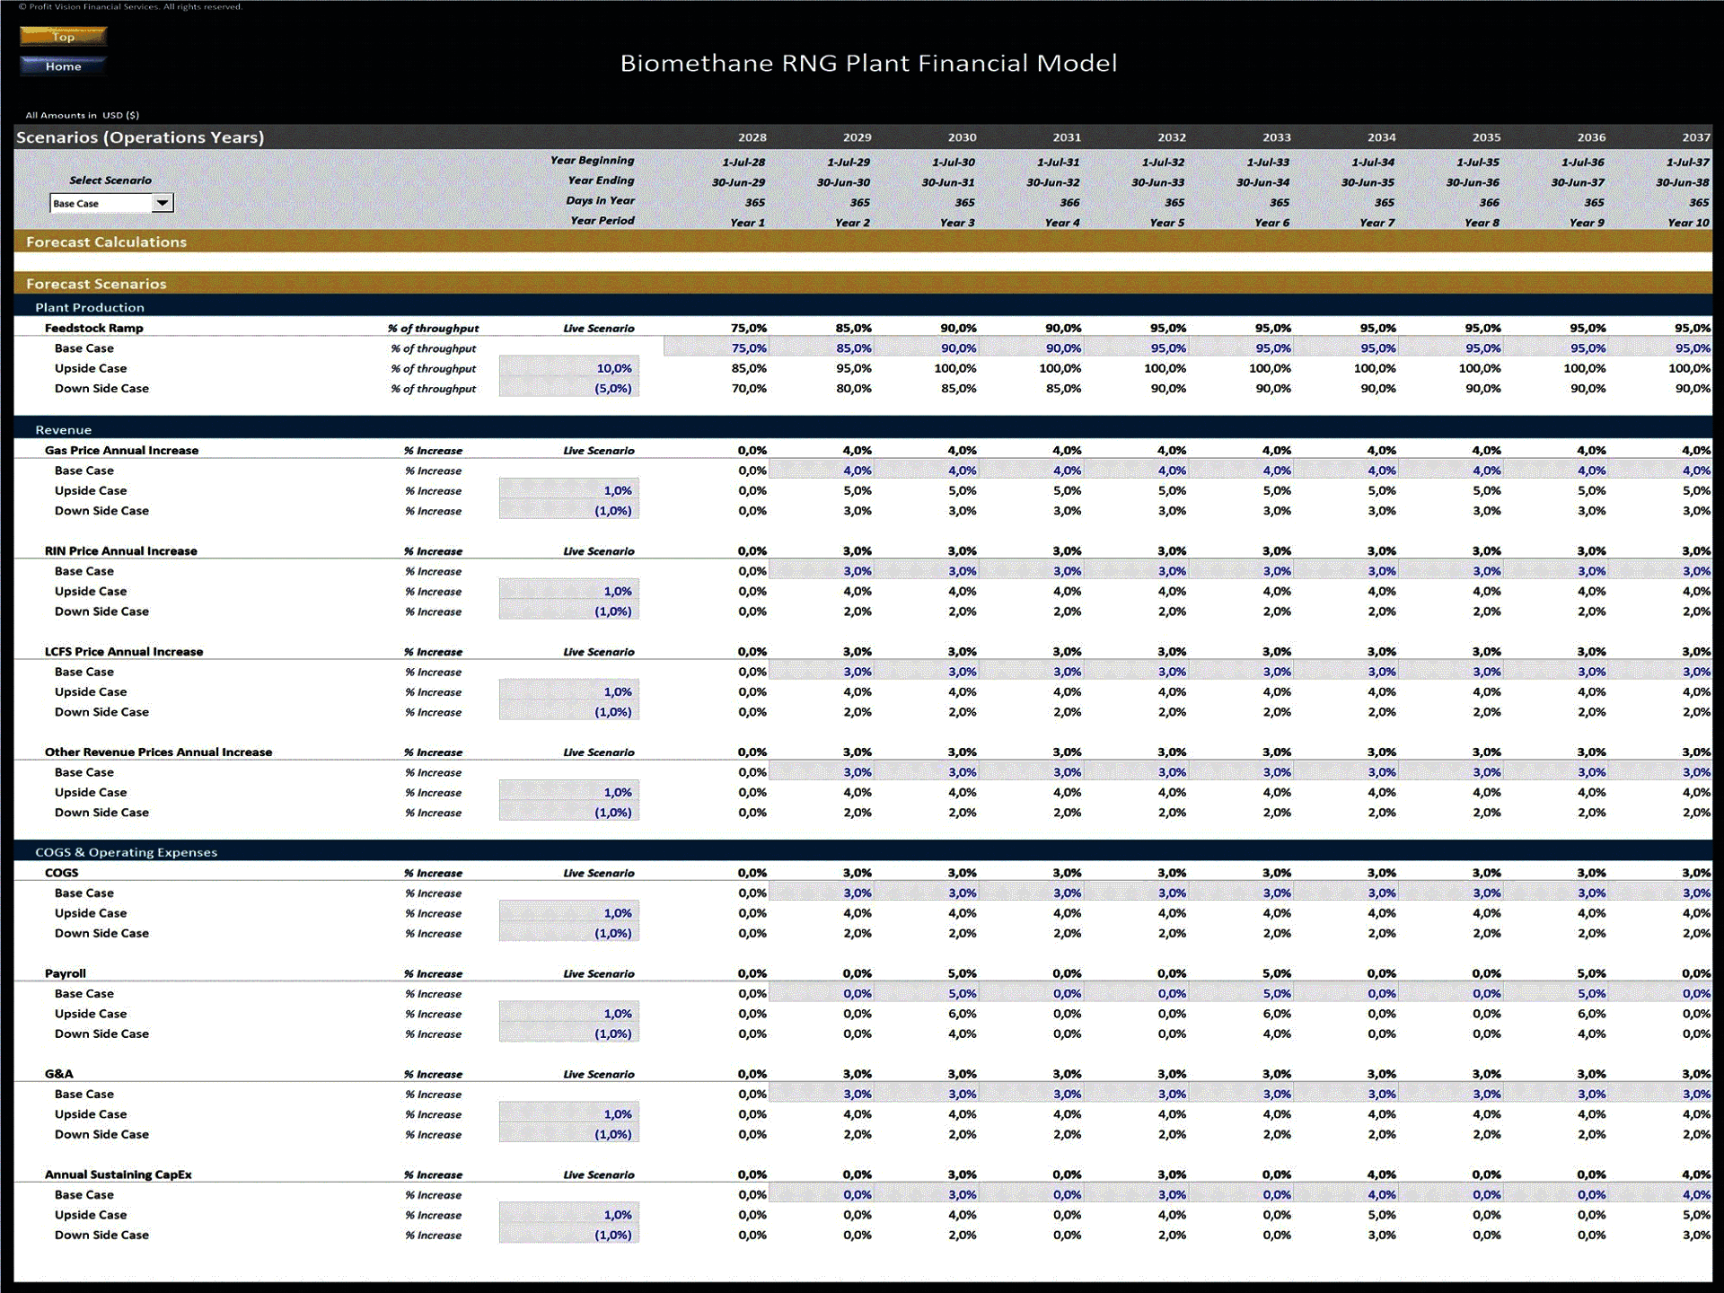Click the Base Case scenario combo box
This screenshot has width=1724, height=1293.
pos(111,203)
